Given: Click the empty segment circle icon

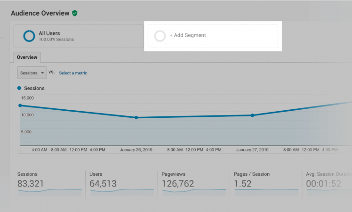Looking at the screenshot, I should click(x=160, y=36).
